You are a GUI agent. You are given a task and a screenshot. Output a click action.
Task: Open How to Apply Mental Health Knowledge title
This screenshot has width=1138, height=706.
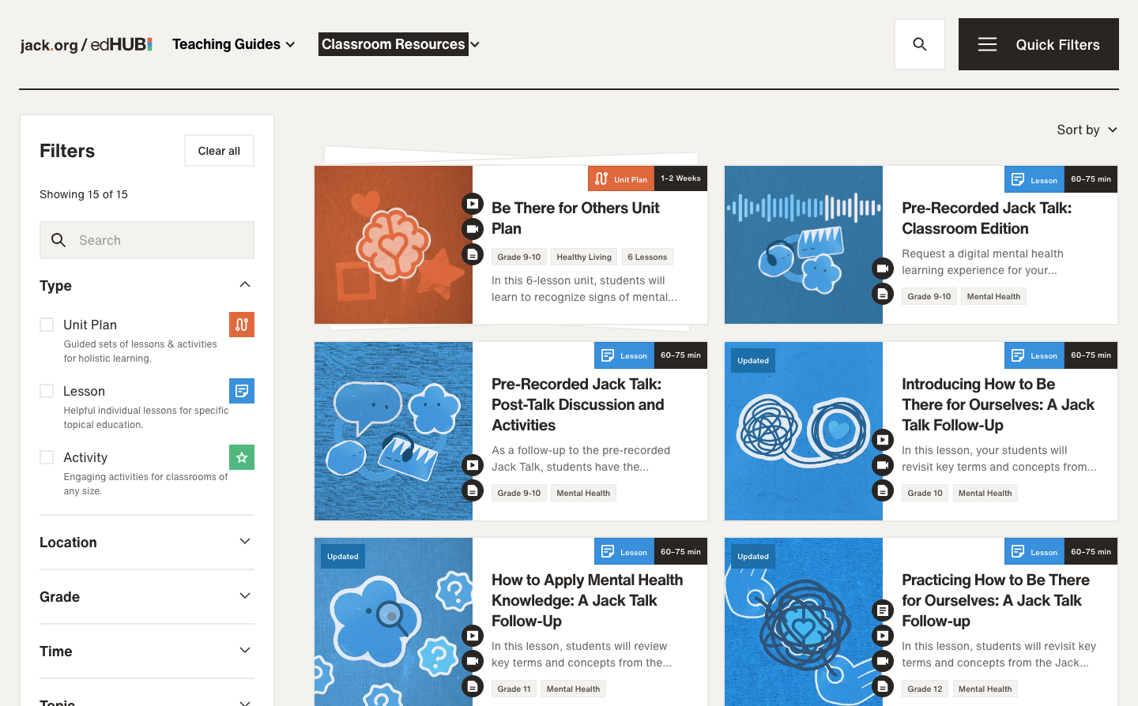coord(587,600)
